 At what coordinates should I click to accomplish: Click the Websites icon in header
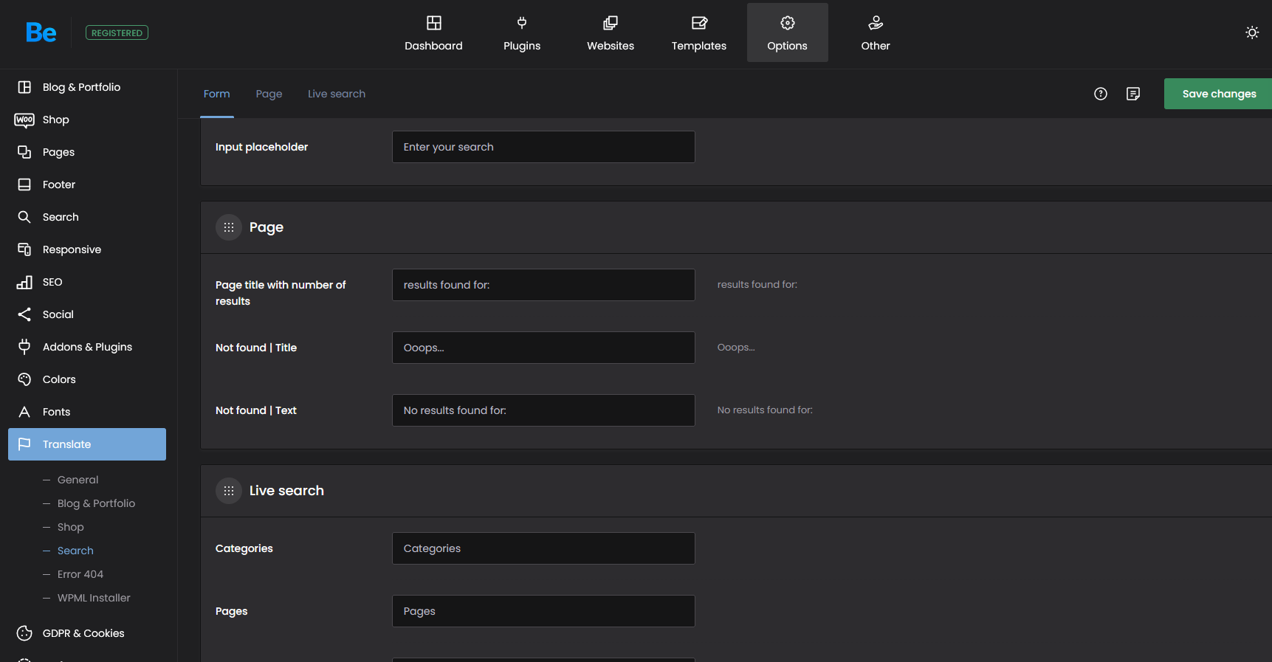(x=611, y=23)
